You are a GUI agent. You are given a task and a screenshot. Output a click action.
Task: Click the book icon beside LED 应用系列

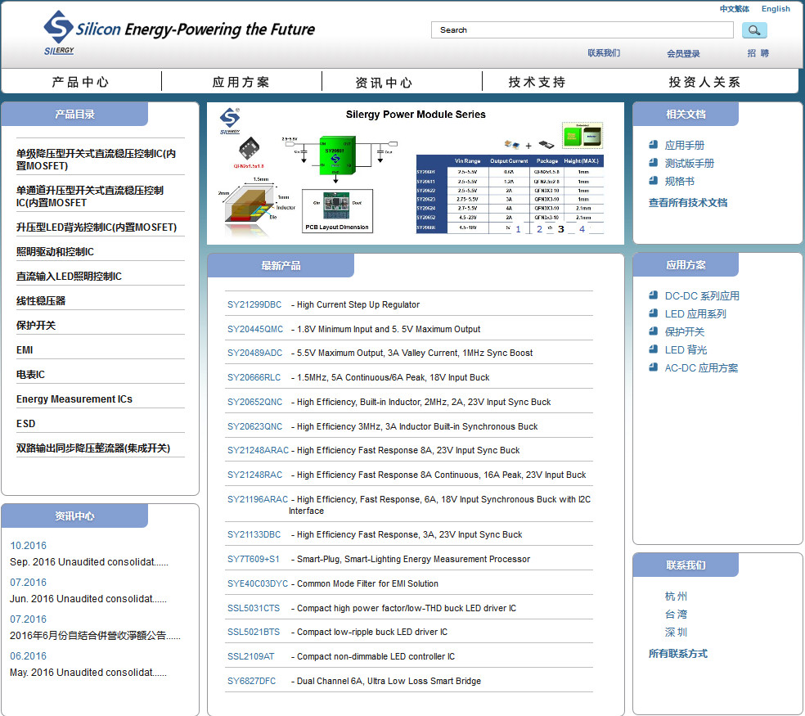(x=653, y=313)
